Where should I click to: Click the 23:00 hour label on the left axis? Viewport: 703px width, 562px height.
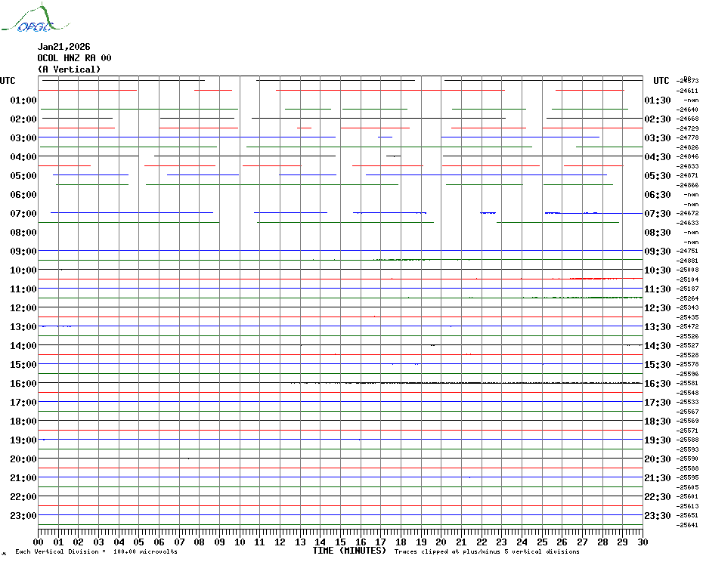[23, 516]
